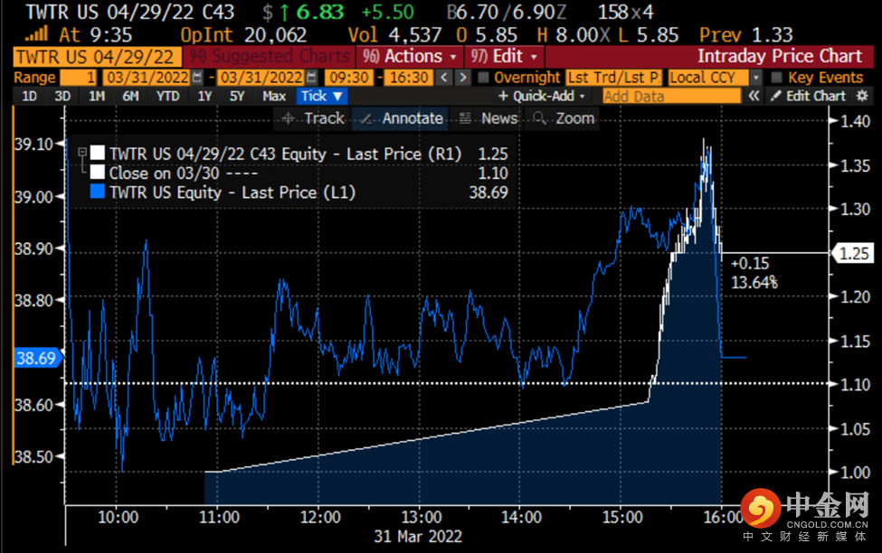The height and width of the screenshot is (553, 882).
Task: Click the Intraday Price Chart title
Action: (780, 56)
